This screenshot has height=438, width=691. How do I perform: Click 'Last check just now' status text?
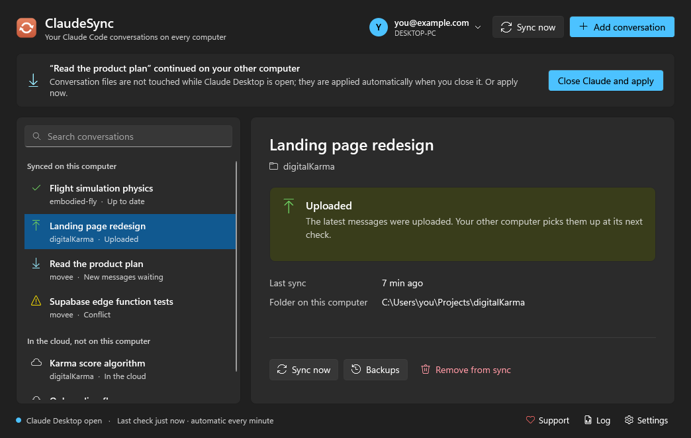pos(151,421)
